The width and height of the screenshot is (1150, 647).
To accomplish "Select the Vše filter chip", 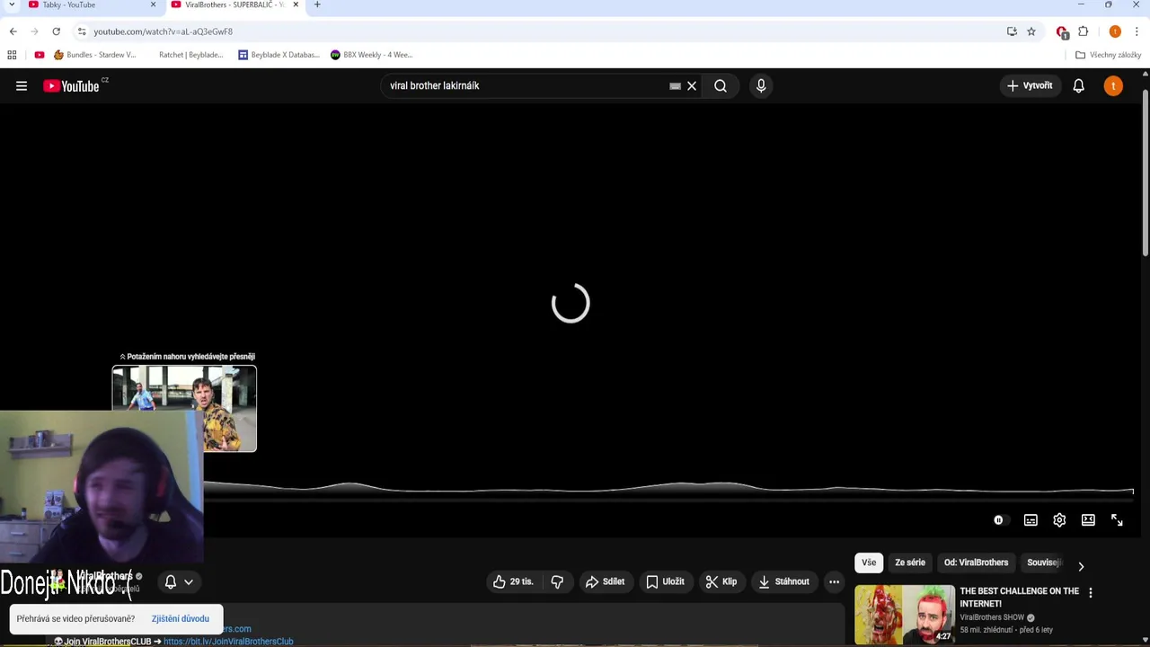I will pyautogui.click(x=869, y=563).
